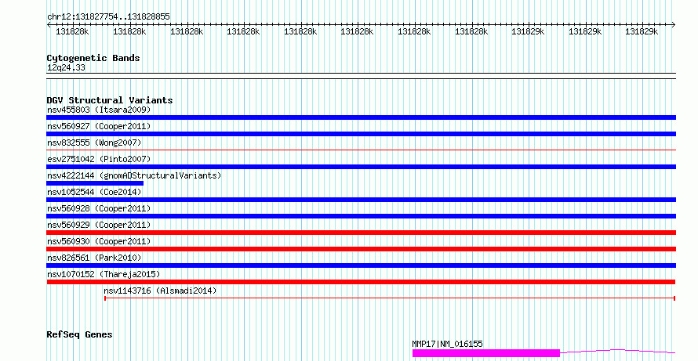Screen dimensions: 698x361
Task: Open variant nsv832555 (Wong2007) label
Action: (x=94, y=143)
